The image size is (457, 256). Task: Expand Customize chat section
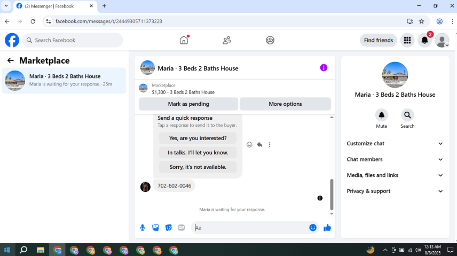click(395, 143)
